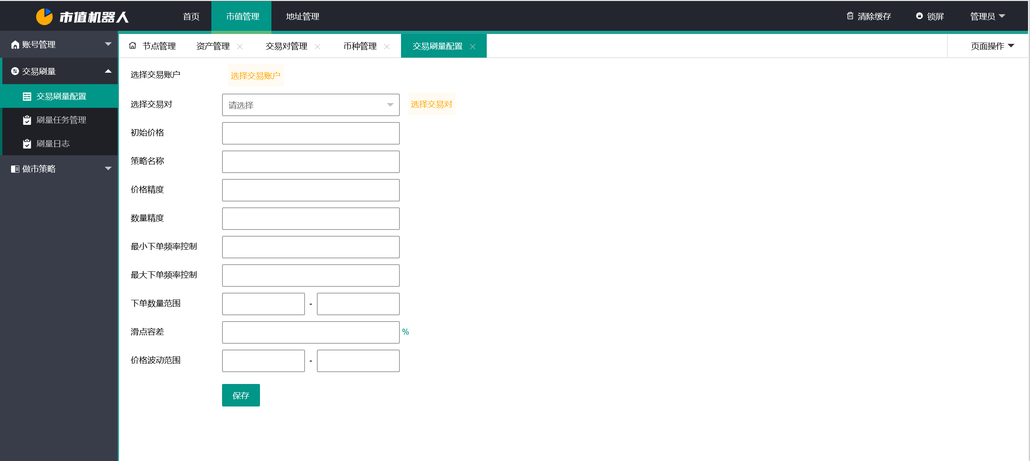Switch to the 节点管理 tab
This screenshot has width=1030, height=461.
[x=159, y=46]
